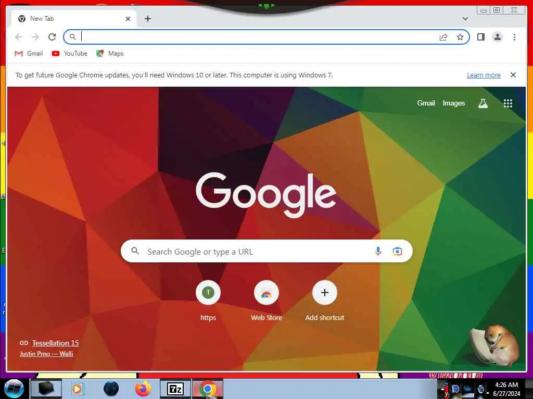Click the Search Google or type a URL box
Viewport: 533px width, 399px height.
pyautogui.click(x=266, y=251)
